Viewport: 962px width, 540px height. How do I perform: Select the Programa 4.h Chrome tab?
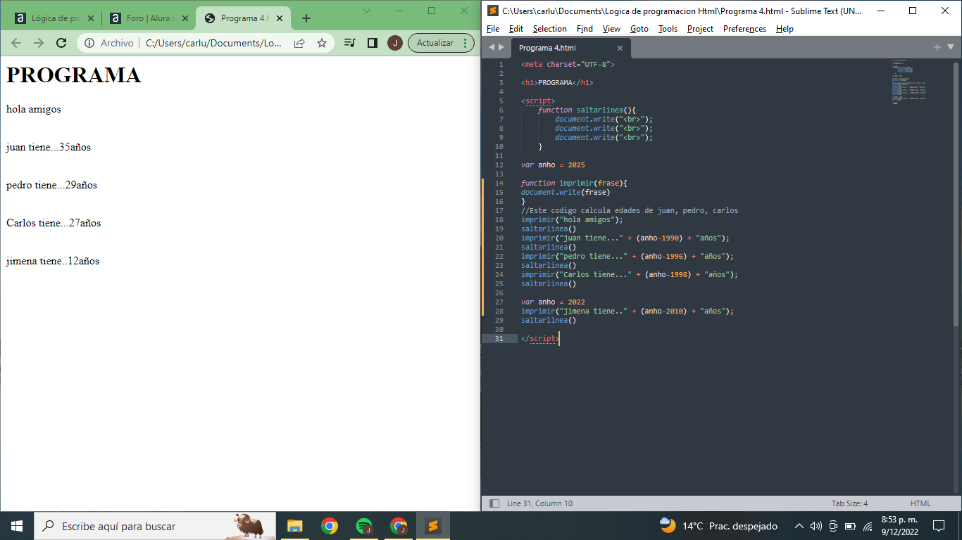click(243, 18)
